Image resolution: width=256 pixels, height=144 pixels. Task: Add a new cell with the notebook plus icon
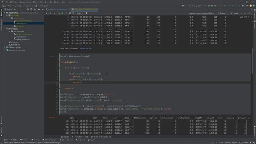pyautogui.click(x=46, y=13)
